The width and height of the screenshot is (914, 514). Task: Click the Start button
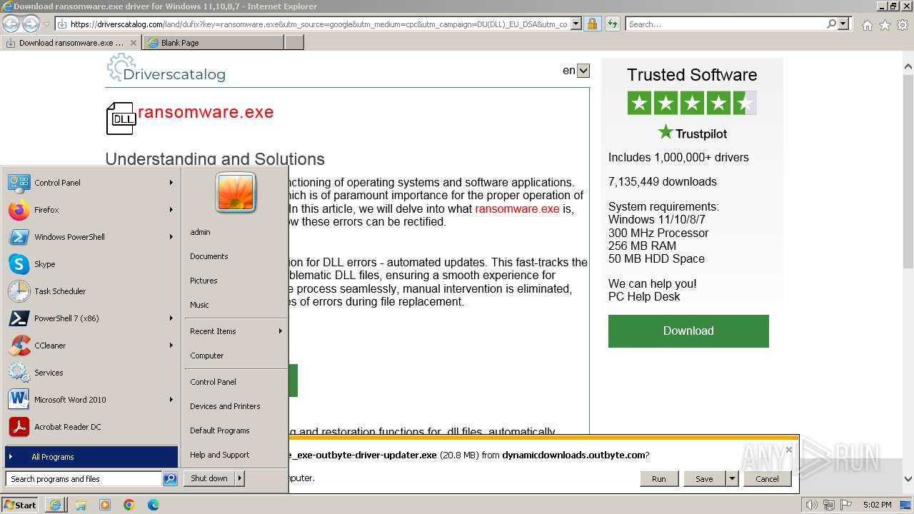(20, 505)
